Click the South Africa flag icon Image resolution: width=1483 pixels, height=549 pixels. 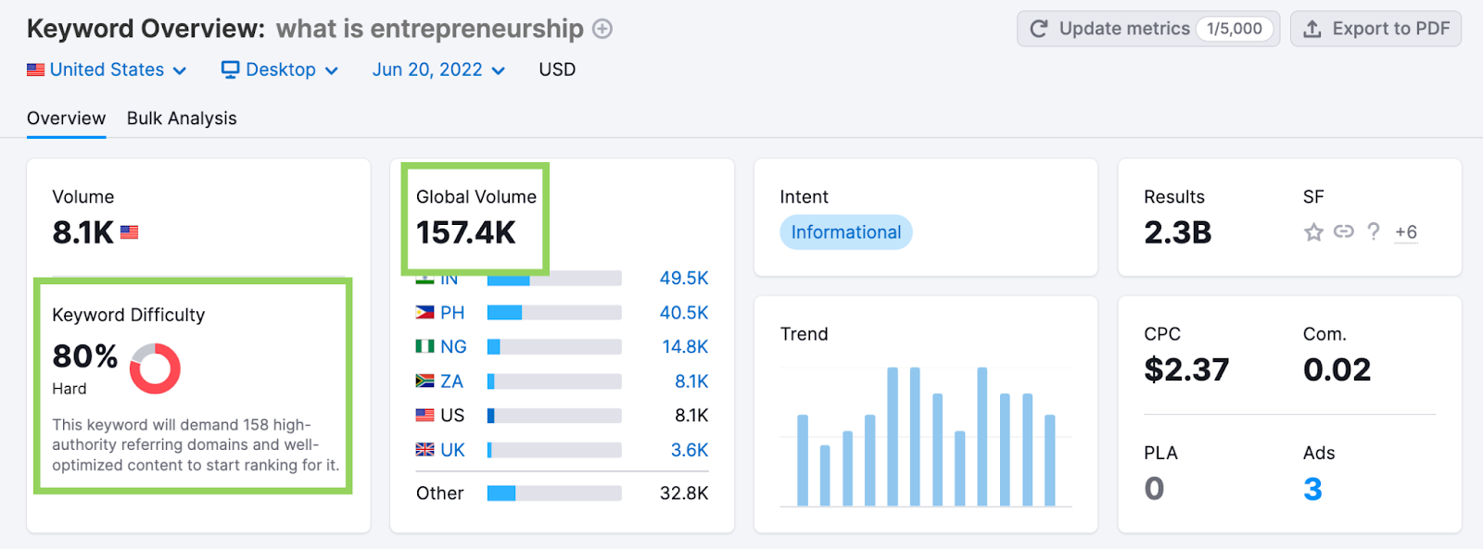coord(425,381)
